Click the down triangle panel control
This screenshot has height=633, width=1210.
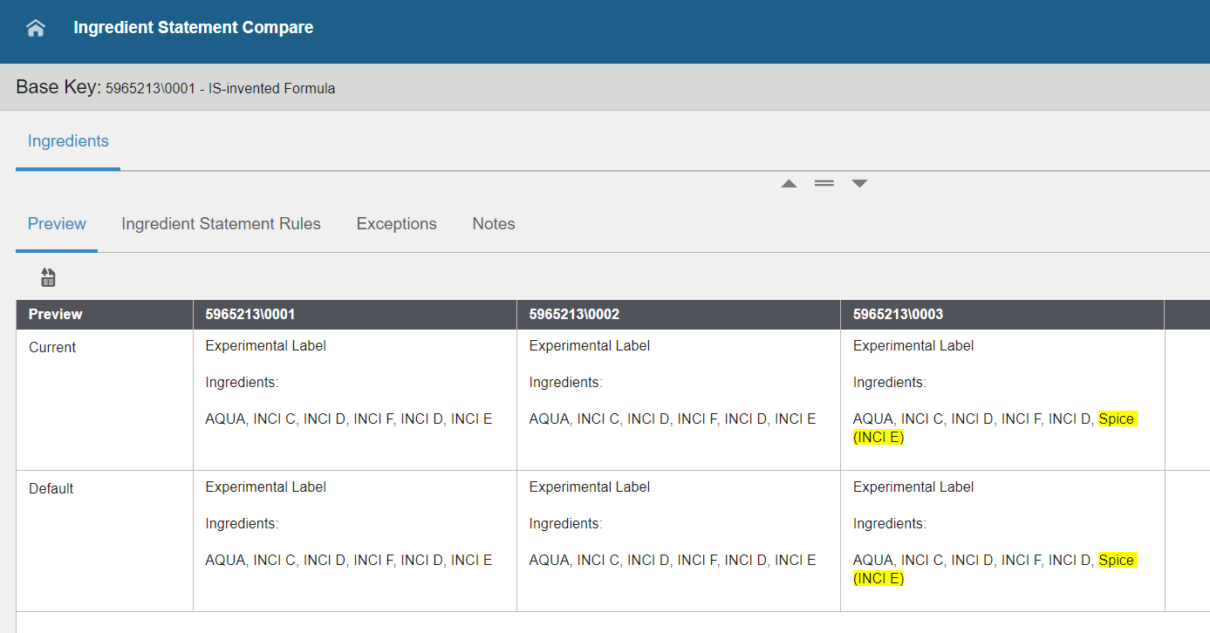click(x=859, y=183)
